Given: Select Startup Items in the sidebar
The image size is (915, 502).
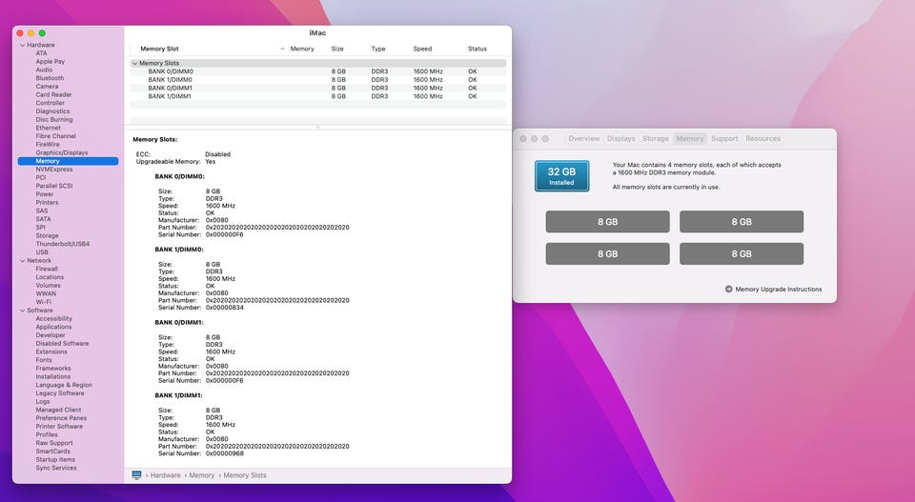Looking at the screenshot, I should click(55, 459).
